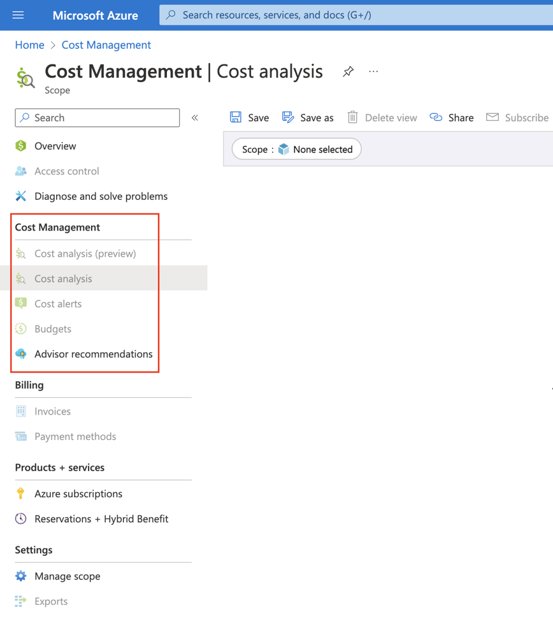Open Diagnose and solve problems

(x=101, y=196)
